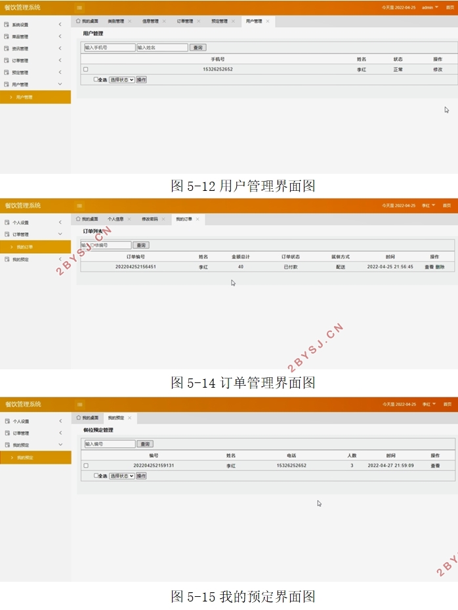The width and height of the screenshot is (458, 610).
Task: Tick the checkbox for reservation 202204252159131
Action: (86, 465)
